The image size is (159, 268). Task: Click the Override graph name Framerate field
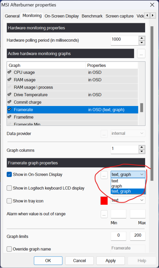[x=128, y=248]
